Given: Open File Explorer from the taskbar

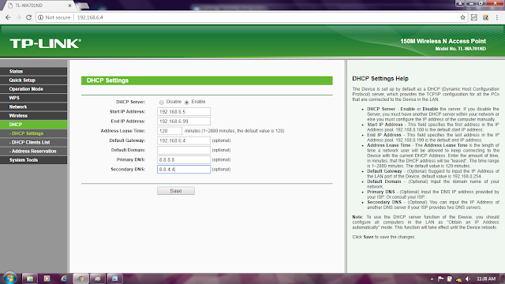Looking at the screenshot, I should coord(30,278).
